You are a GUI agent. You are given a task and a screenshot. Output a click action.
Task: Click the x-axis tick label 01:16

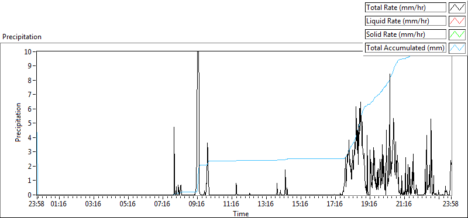click(59, 205)
